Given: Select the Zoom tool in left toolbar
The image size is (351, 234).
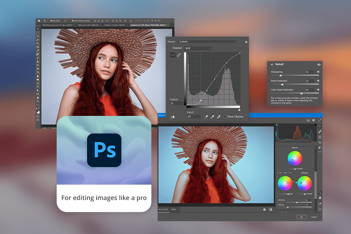Looking at the screenshot, I should pyautogui.click(x=38, y=101).
